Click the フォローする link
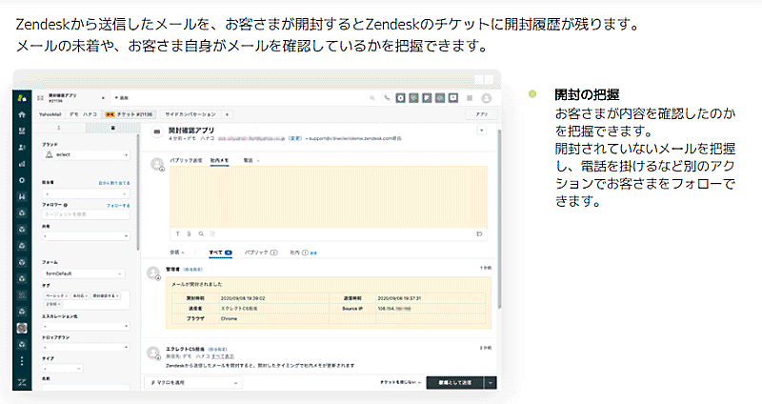Image resolution: width=762 pixels, height=404 pixels. pos(118,204)
